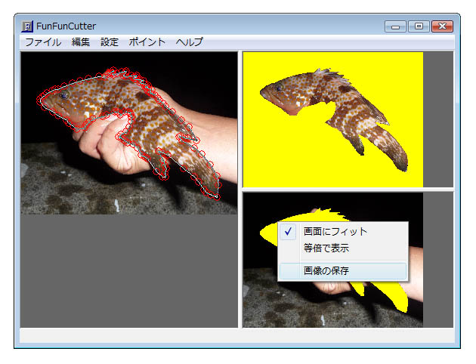The height and width of the screenshot is (364, 476).
Task: Click the source fish photo with red outline
Action: pyautogui.click(x=129, y=133)
